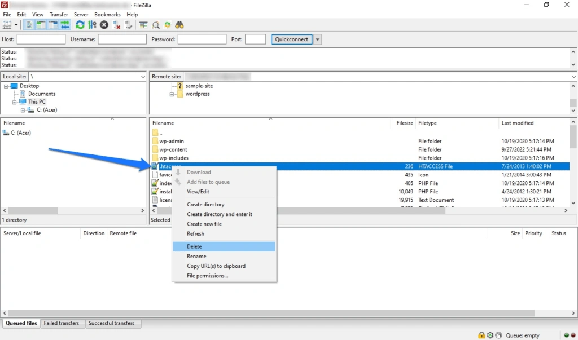Image resolution: width=578 pixels, height=340 pixels.
Task: Toggle the message log display
Action: coord(28,25)
